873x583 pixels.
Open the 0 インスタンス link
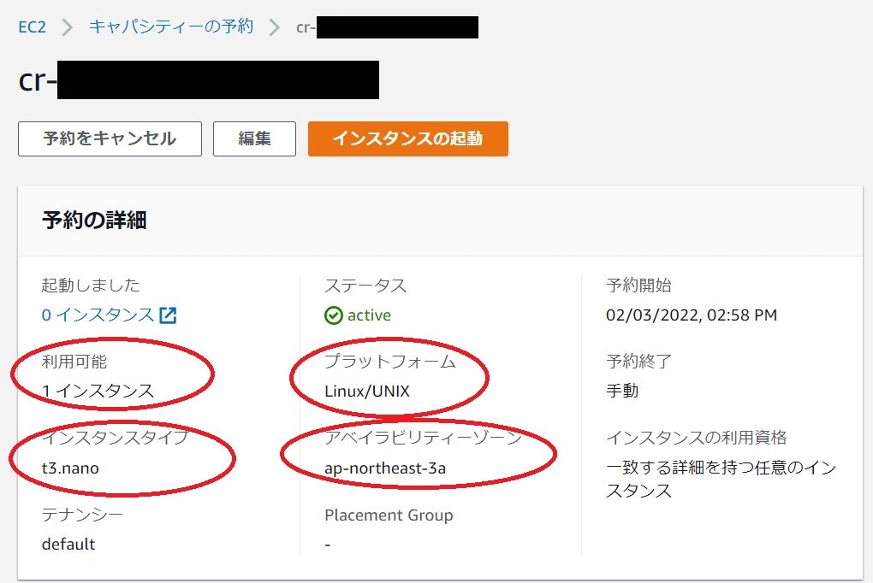(x=98, y=315)
